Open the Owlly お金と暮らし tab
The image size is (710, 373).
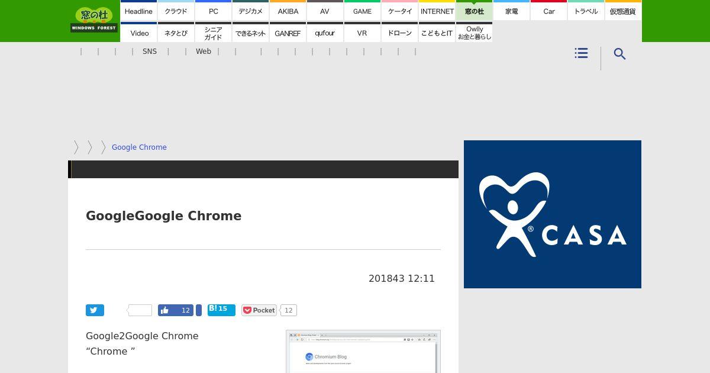[x=474, y=33]
